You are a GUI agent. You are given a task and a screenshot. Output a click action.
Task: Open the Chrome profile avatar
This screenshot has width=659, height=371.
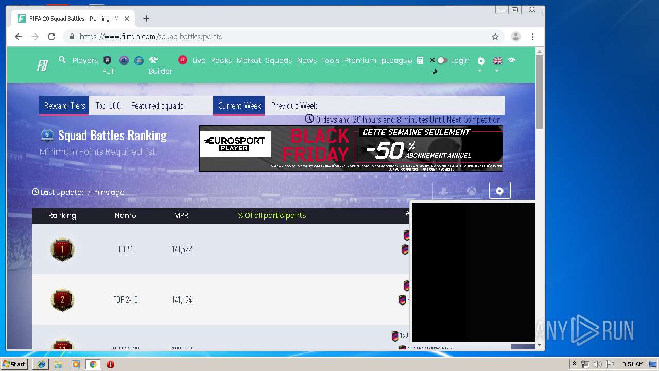click(515, 37)
